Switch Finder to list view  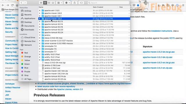45,3
